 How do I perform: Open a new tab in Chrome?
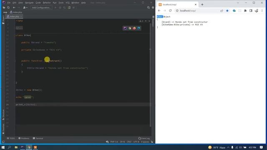tap(202, 5)
